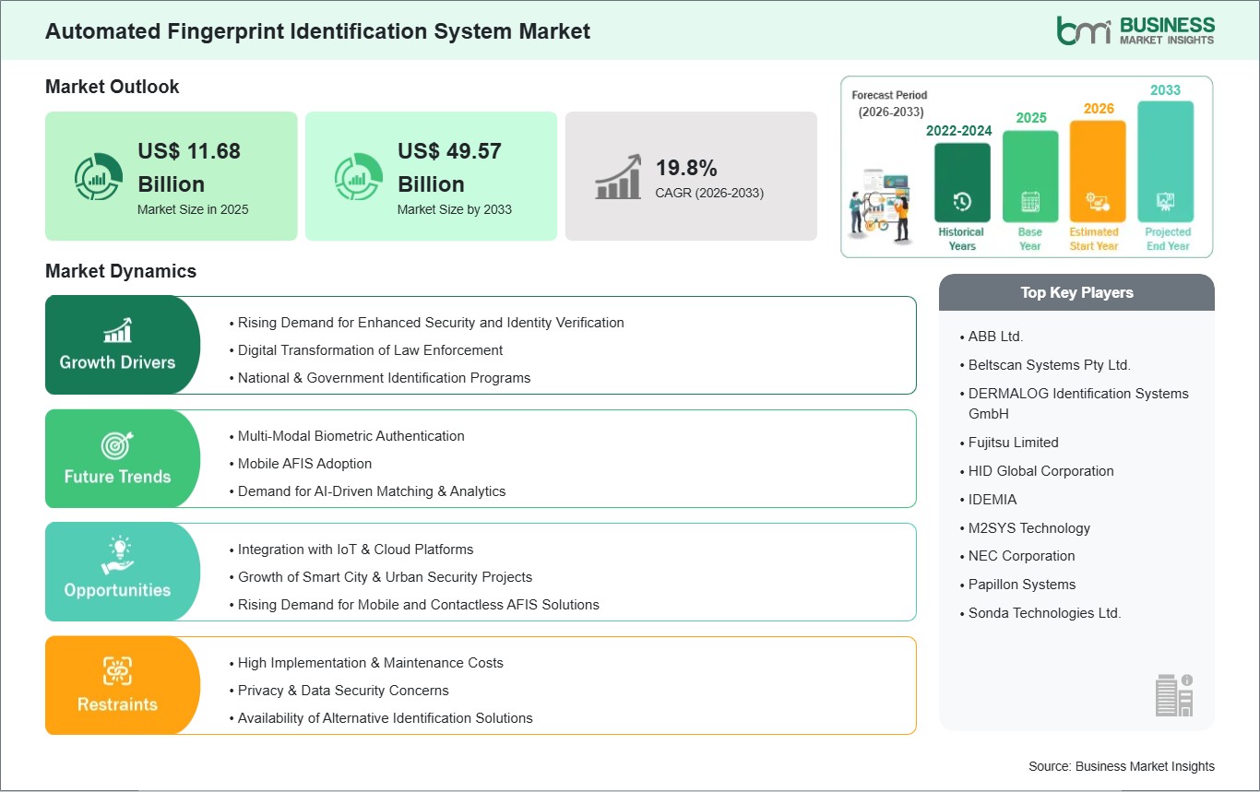Click NEC Corporation in key players list
Viewport: 1260px width, 792px height.
pyautogui.click(x=1021, y=556)
